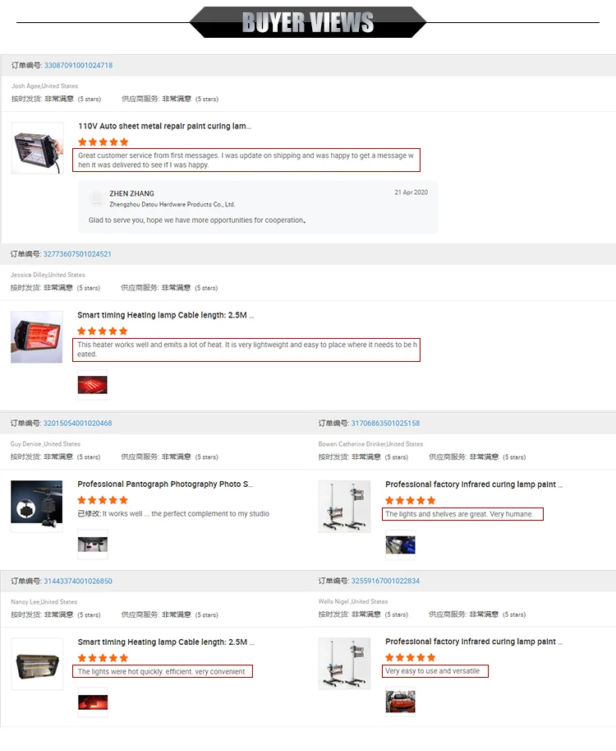The width and height of the screenshot is (616, 751).
Task: Click the red heating lamp product image
Action: [36, 336]
